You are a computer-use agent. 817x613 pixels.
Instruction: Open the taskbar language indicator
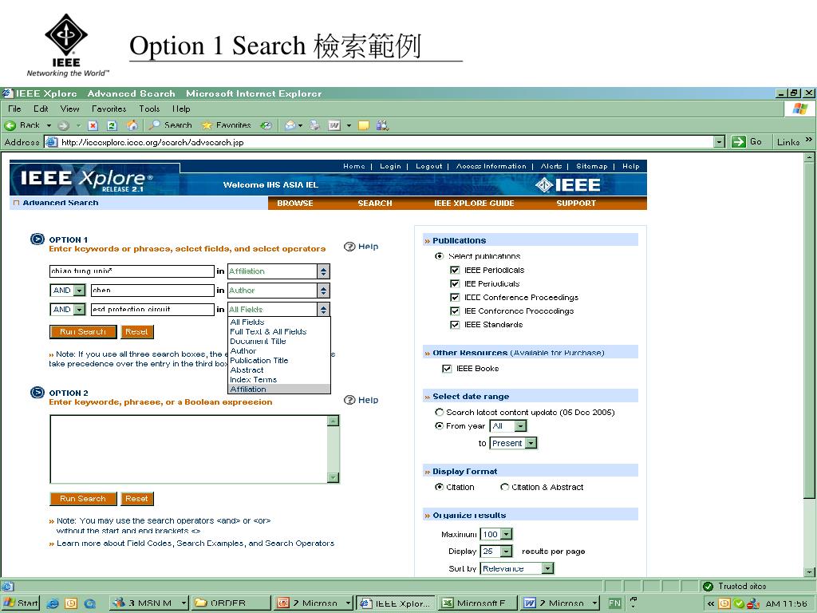click(x=615, y=603)
